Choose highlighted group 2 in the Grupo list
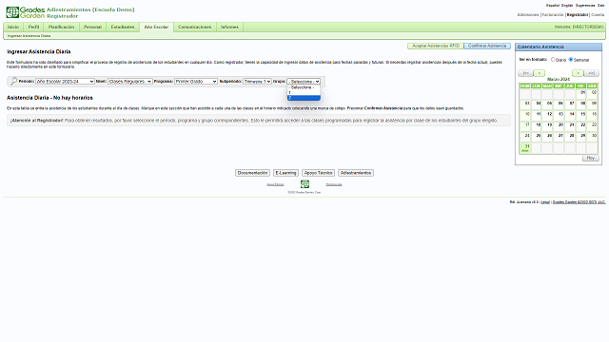Viewport: 609px width, 342px height. point(304,98)
